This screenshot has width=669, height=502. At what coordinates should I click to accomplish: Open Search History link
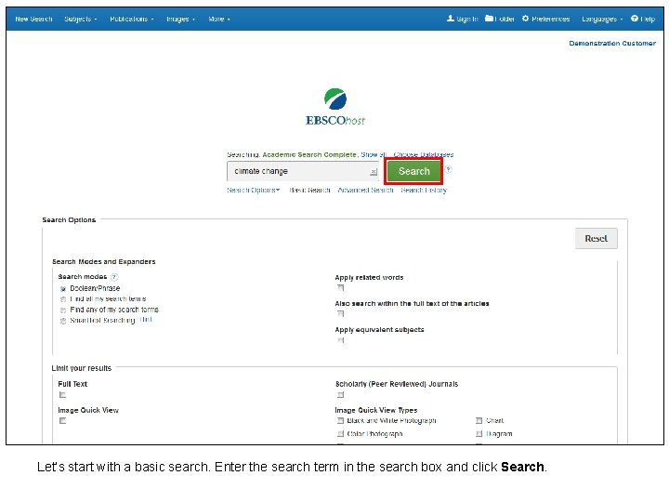424,190
